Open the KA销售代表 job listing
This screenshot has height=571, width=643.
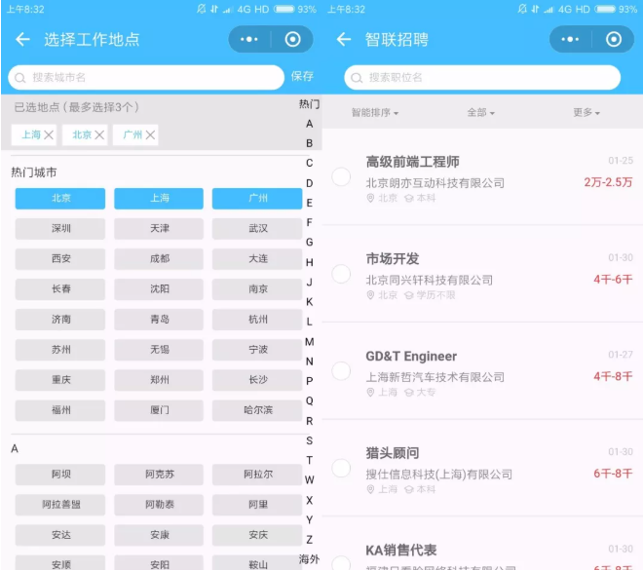click(x=482, y=545)
